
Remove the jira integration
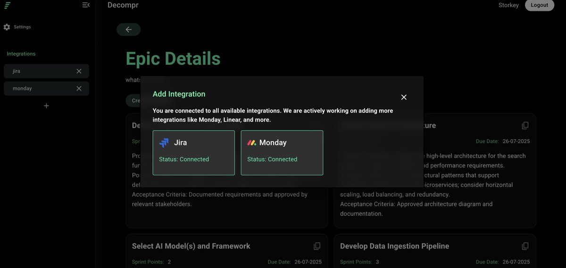click(79, 71)
